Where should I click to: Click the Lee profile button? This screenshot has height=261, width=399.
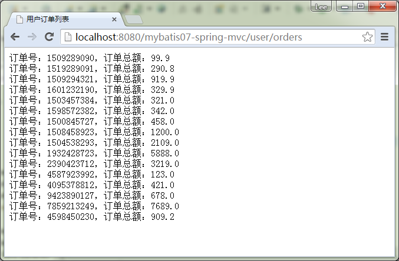[x=322, y=6]
